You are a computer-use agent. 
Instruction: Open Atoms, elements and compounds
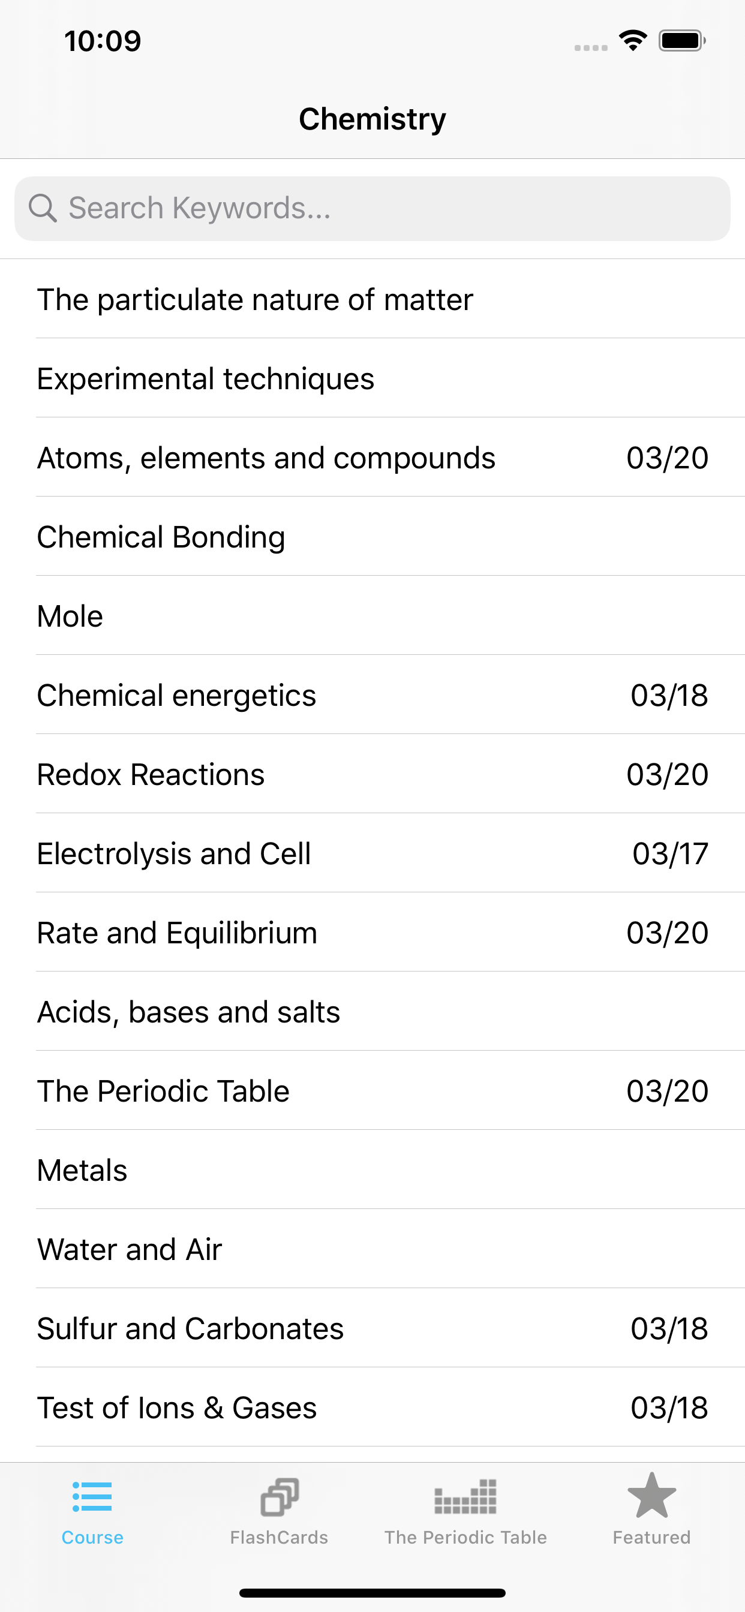(x=372, y=458)
